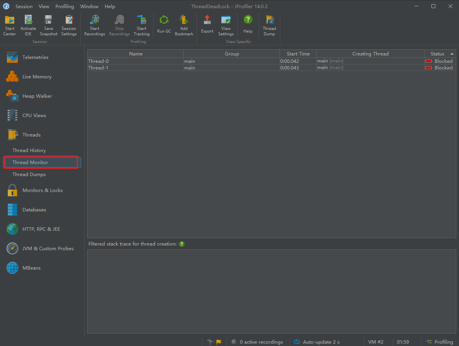
Task: Select the Thread-0 row
Action: coord(272,61)
